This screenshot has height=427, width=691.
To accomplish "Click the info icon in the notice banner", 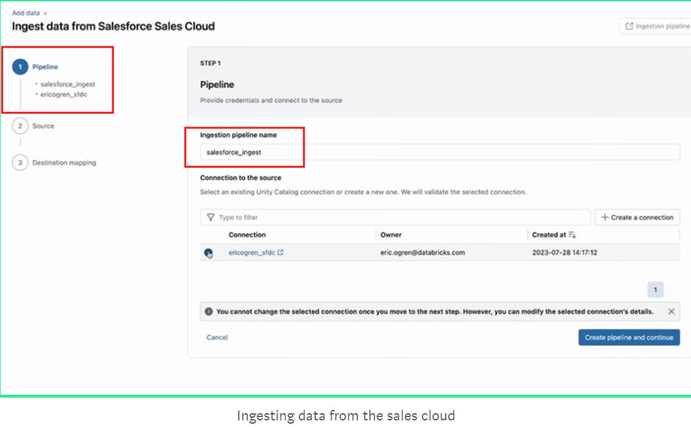I will click(x=209, y=311).
